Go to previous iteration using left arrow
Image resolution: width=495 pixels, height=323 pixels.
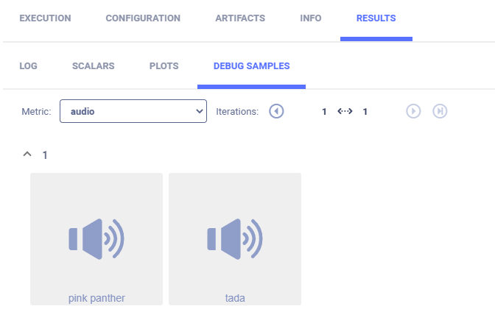pos(276,111)
